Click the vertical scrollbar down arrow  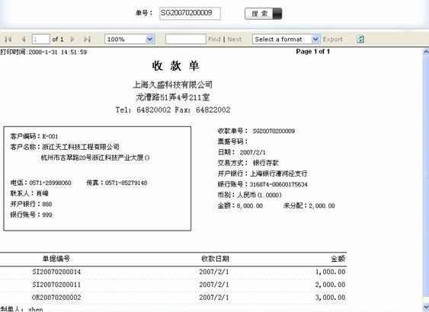pyautogui.click(x=426, y=307)
